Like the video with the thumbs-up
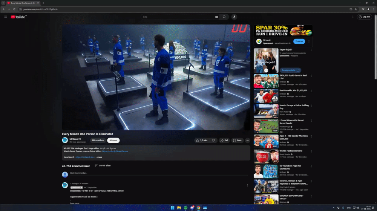Image resolution: width=377 pixels, height=211 pixels. point(202,140)
